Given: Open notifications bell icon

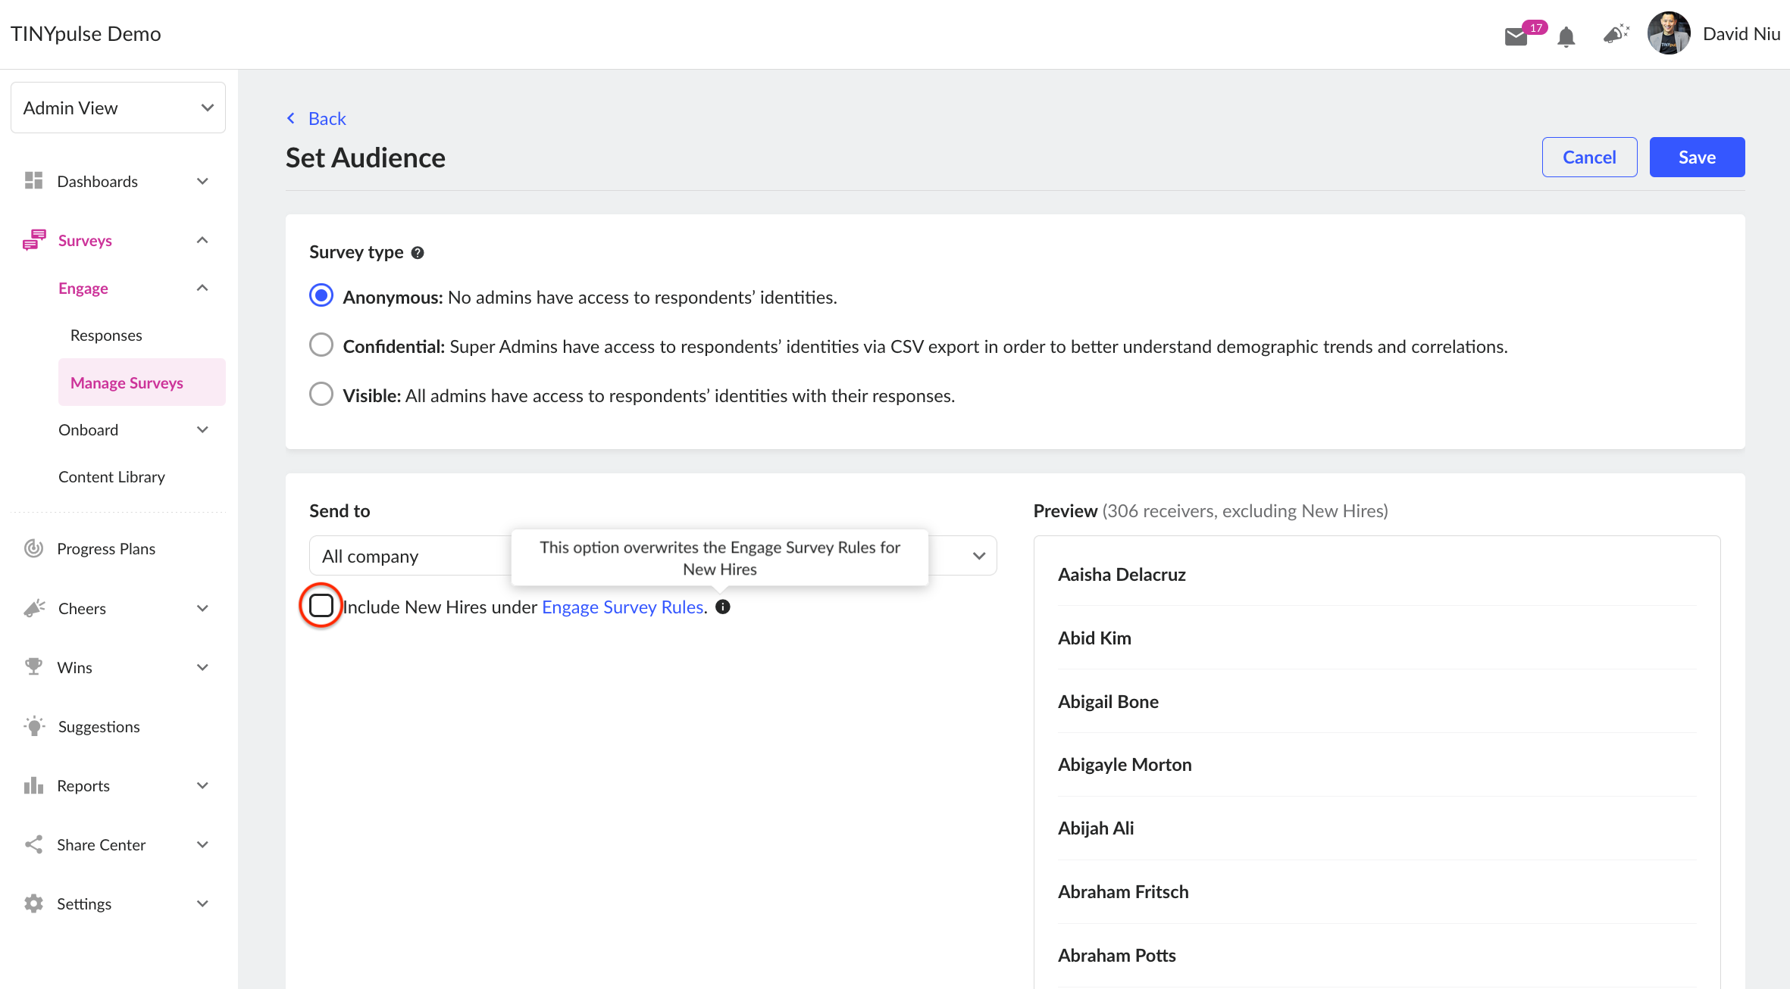Looking at the screenshot, I should pos(1566,36).
